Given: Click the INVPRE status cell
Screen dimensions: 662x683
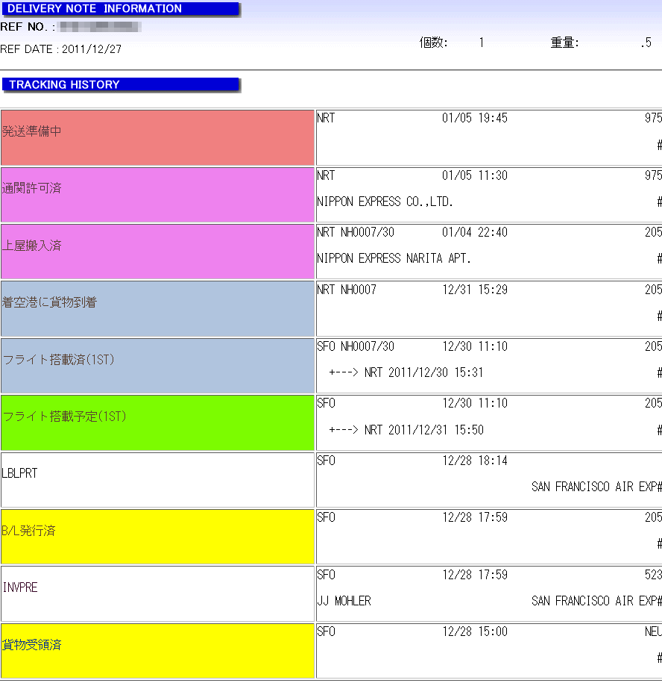Looking at the screenshot, I should 157,593.
